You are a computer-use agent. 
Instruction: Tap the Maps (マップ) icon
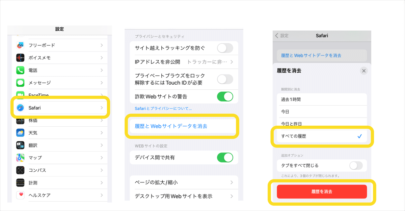point(20,158)
